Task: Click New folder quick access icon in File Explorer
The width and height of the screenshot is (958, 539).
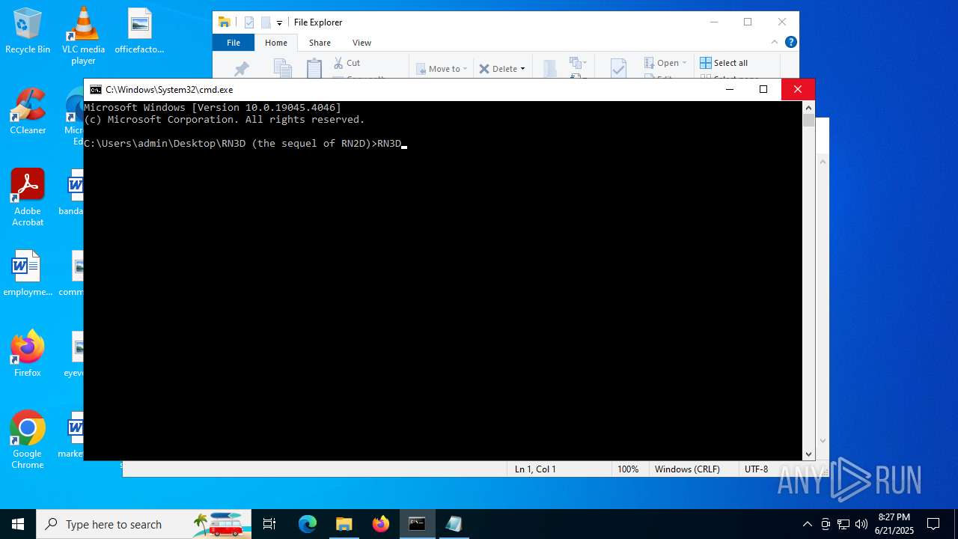Action: pyautogui.click(x=266, y=22)
